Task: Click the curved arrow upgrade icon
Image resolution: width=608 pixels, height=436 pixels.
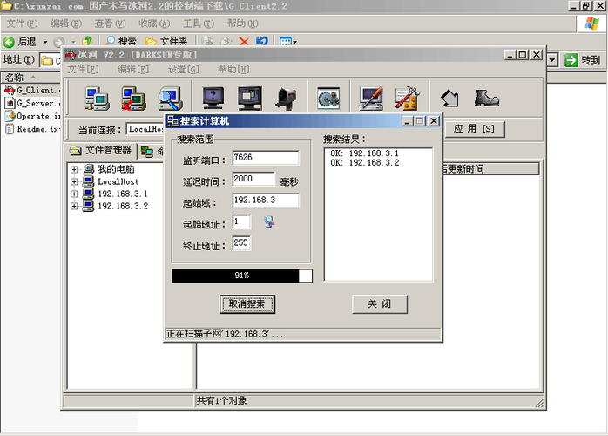Action: [x=449, y=99]
